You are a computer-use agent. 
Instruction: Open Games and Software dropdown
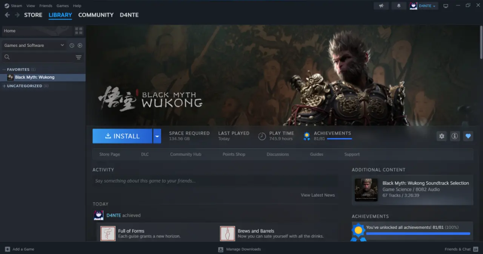(34, 45)
